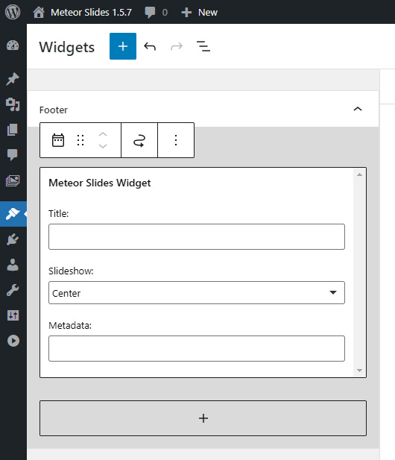
Task: Open the Users sidebar icon
Action: 13,265
